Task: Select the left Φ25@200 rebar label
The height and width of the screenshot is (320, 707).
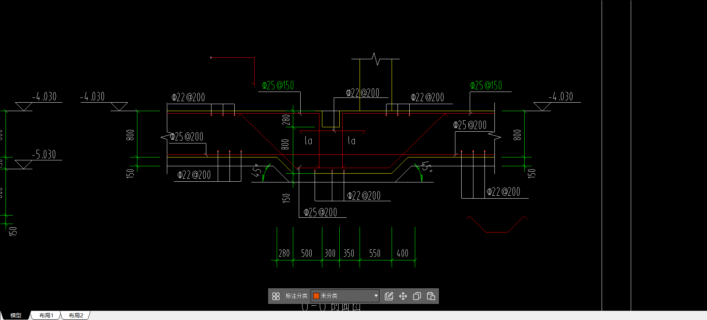Action: point(186,137)
